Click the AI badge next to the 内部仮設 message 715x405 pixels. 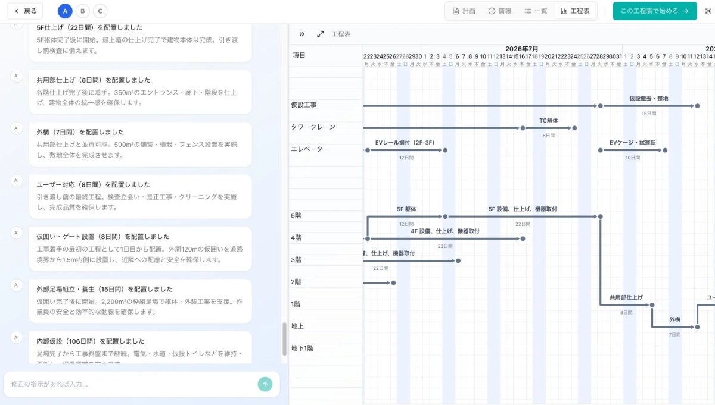click(x=15, y=337)
